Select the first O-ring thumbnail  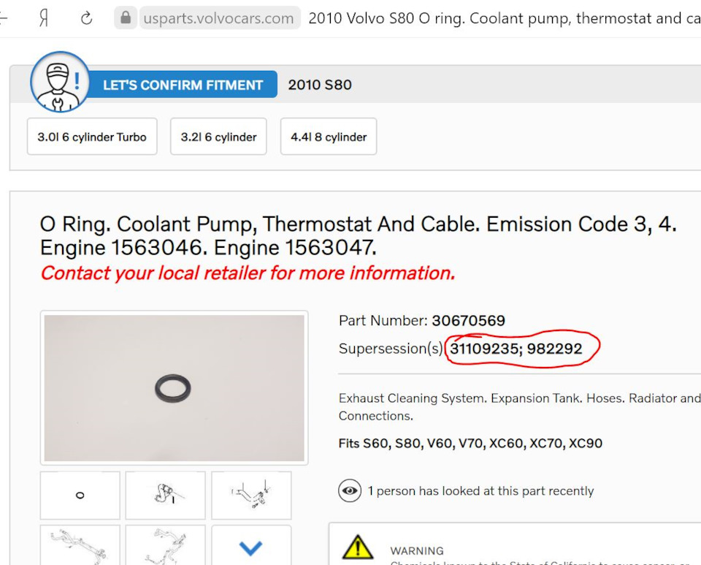[80, 495]
